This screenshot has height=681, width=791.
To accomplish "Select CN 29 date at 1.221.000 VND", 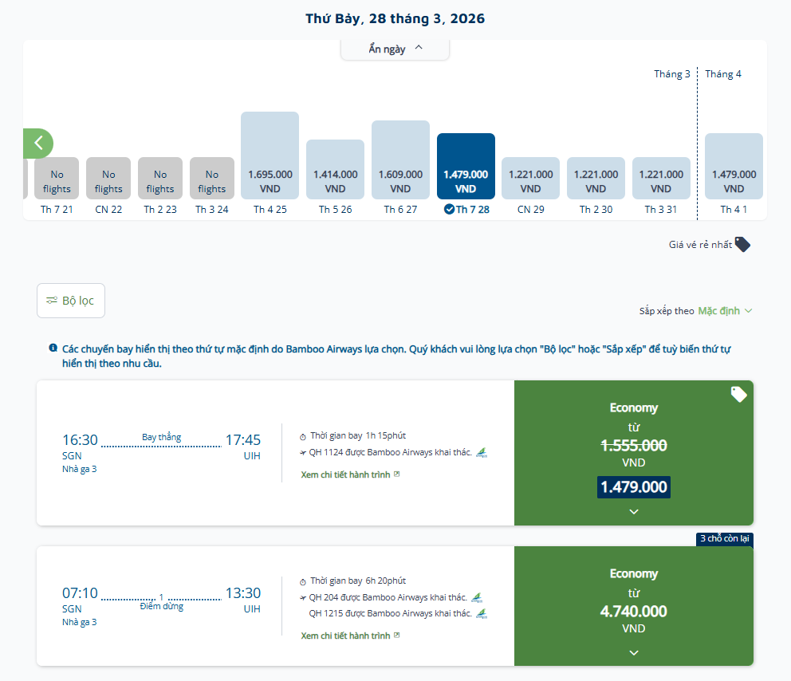I will click(530, 179).
